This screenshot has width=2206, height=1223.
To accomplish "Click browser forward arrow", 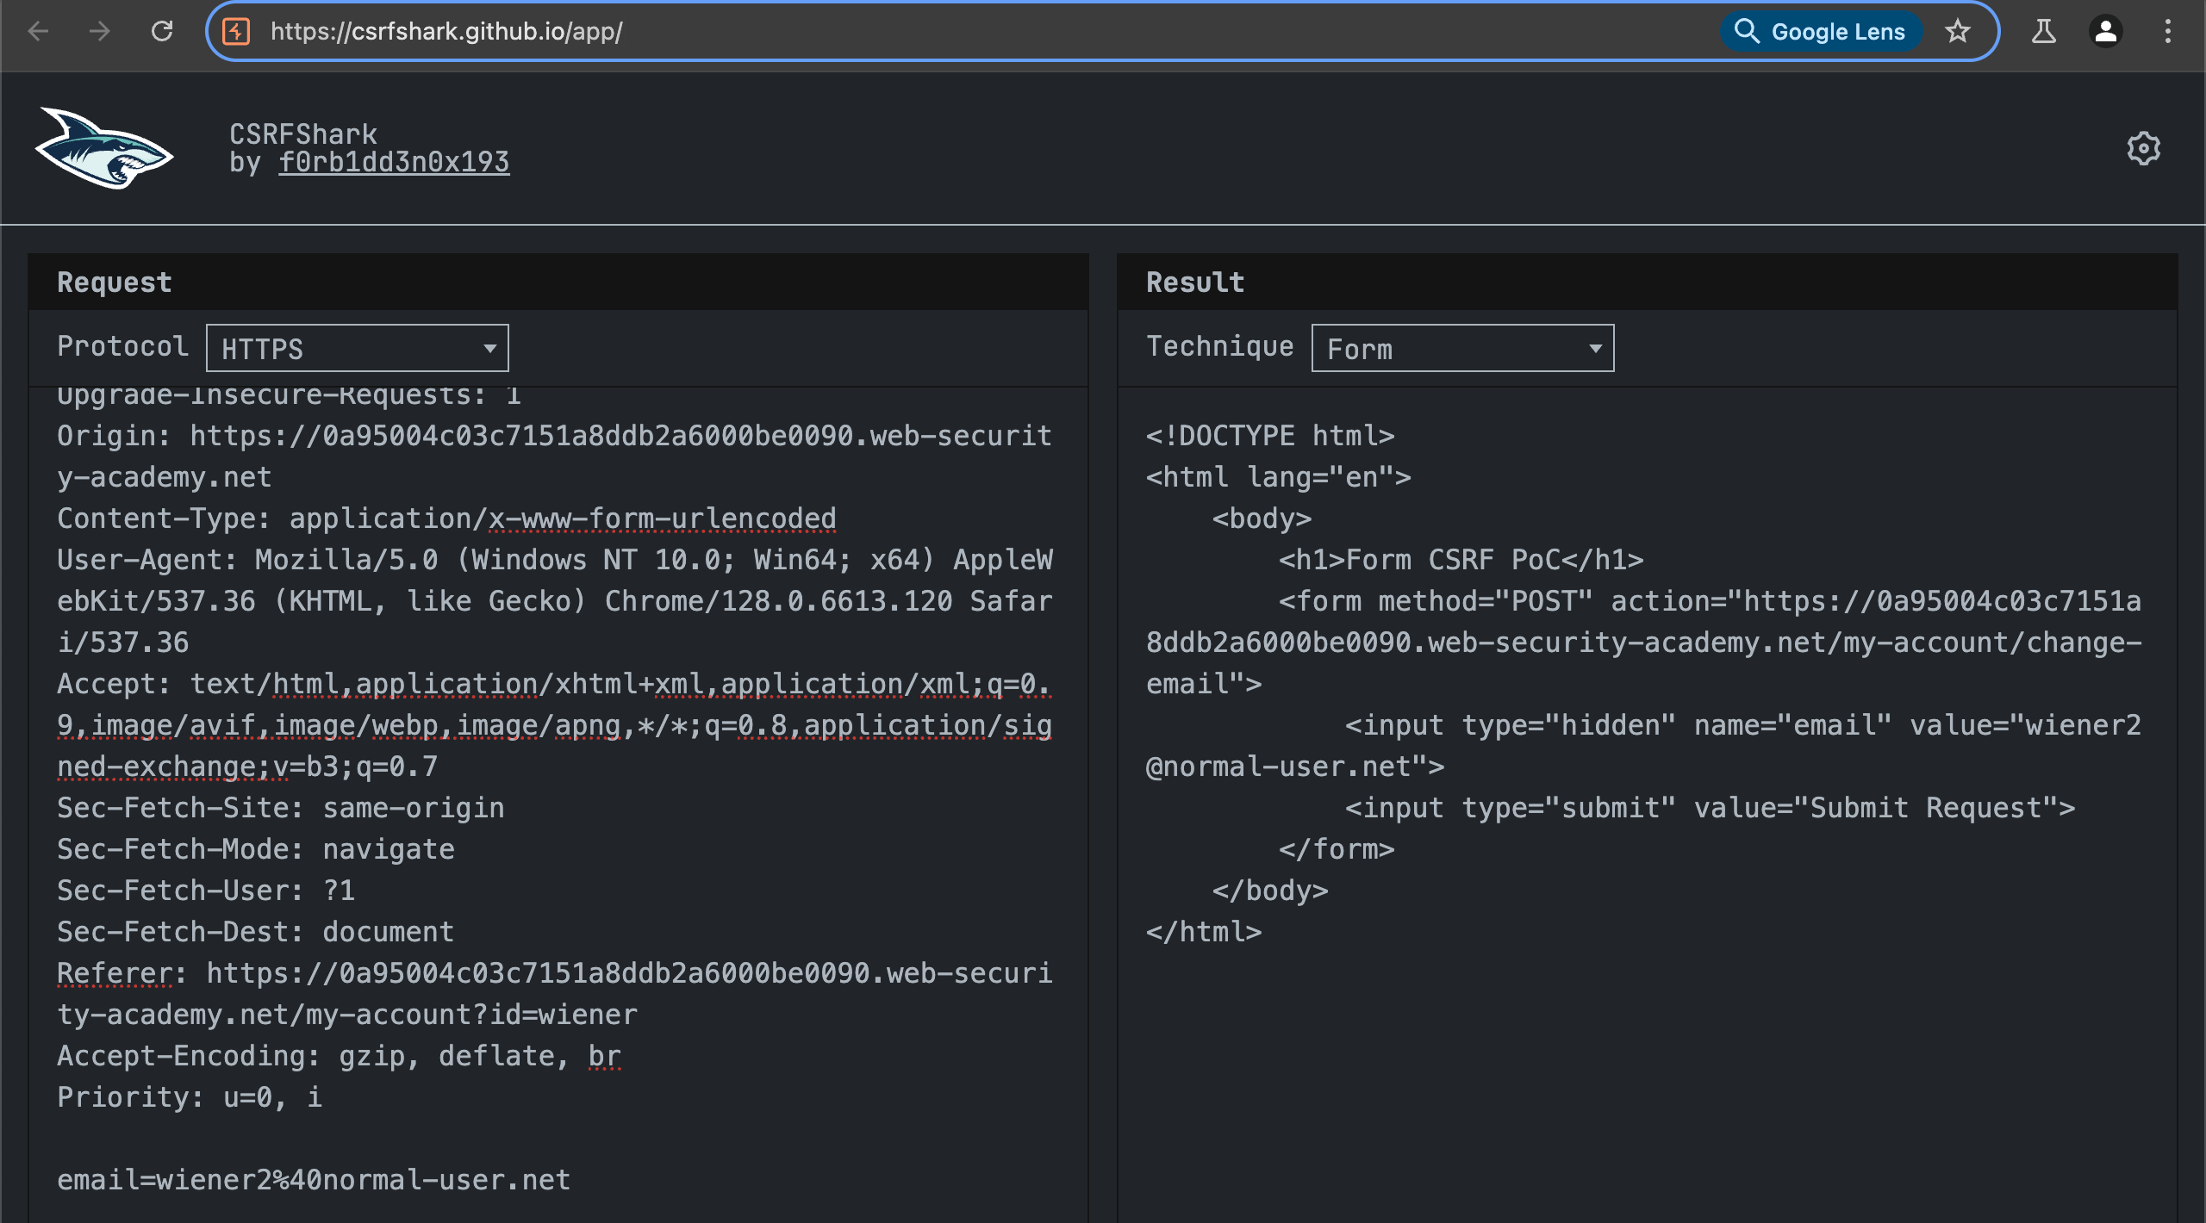I will click(x=100, y=32).
